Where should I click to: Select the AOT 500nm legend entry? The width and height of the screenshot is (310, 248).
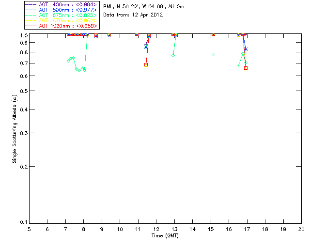click(x=61, y=10)
